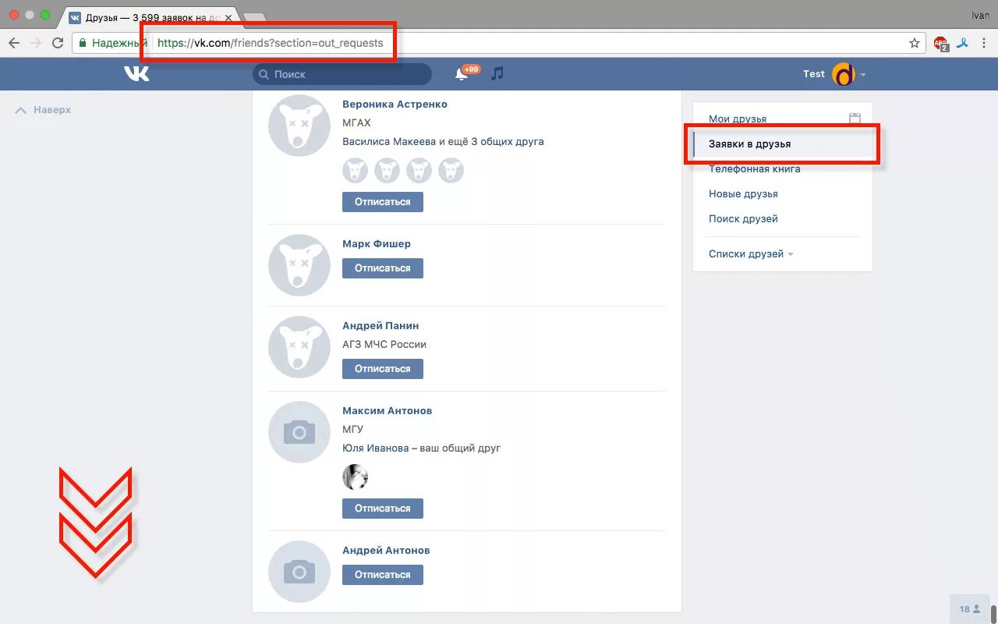
Task: Focus the Поиск search field
Action: coord(342,74)
